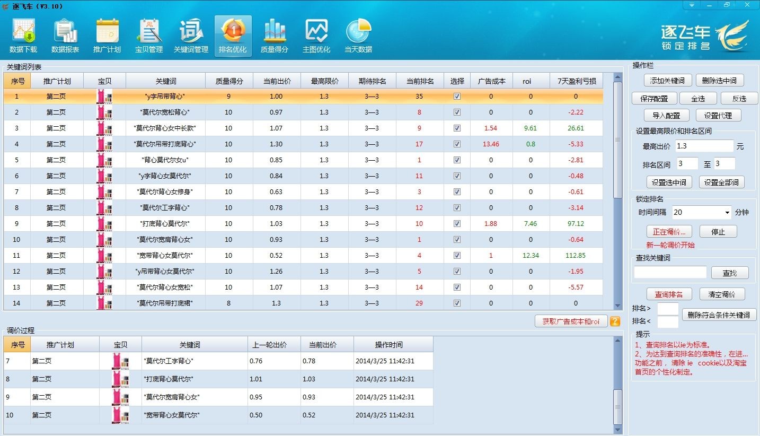
Task: Open the title bar dropdown menu arrow
Action: [691, 5]
